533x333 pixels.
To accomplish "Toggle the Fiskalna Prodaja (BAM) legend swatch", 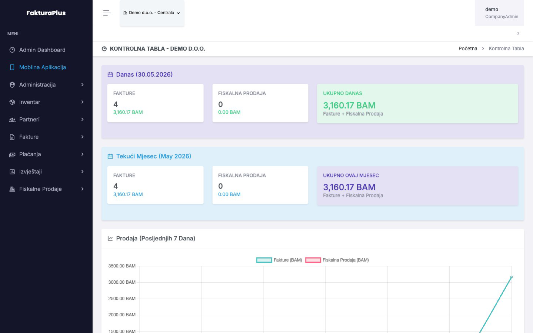I will tap(313, 260).
